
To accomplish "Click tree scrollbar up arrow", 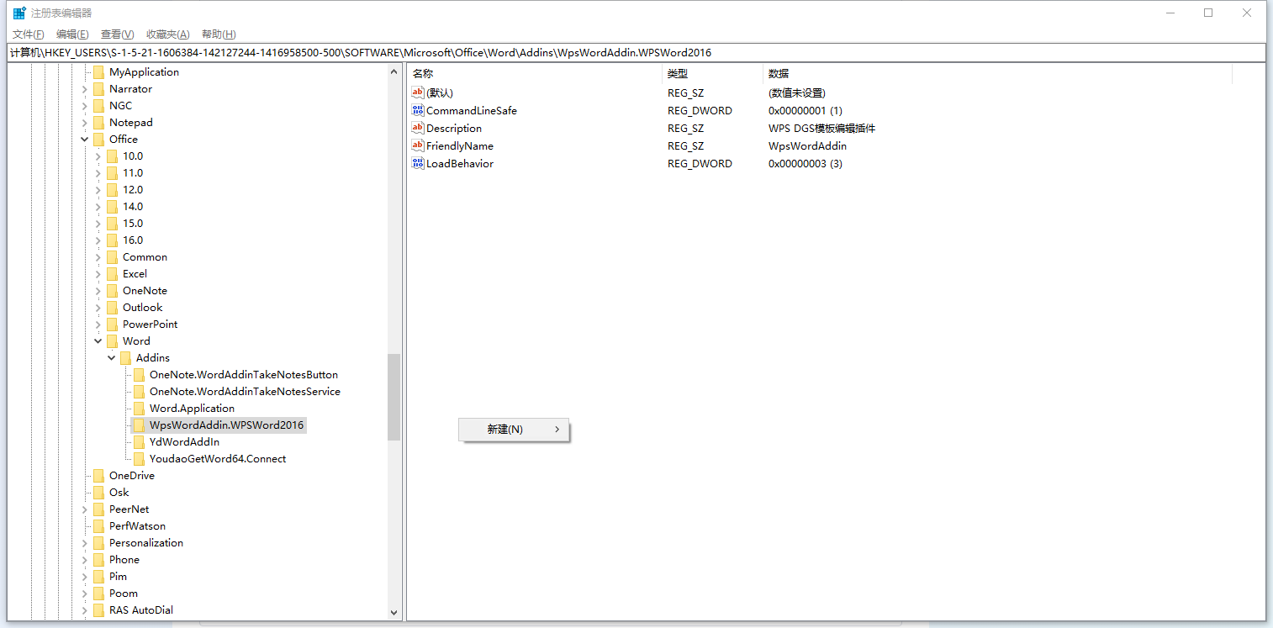I will click(394, 72).
